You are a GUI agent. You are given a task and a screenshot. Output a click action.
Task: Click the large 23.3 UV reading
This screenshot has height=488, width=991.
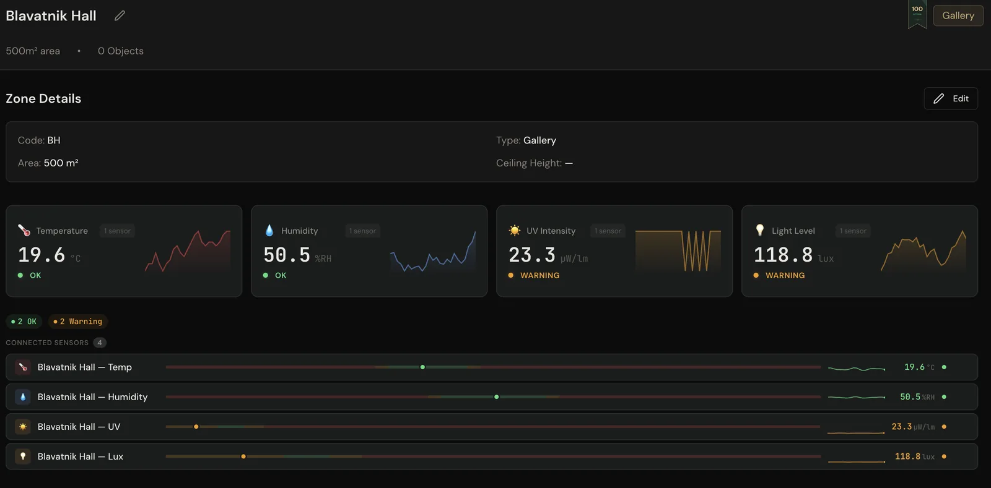click(532, 255)
